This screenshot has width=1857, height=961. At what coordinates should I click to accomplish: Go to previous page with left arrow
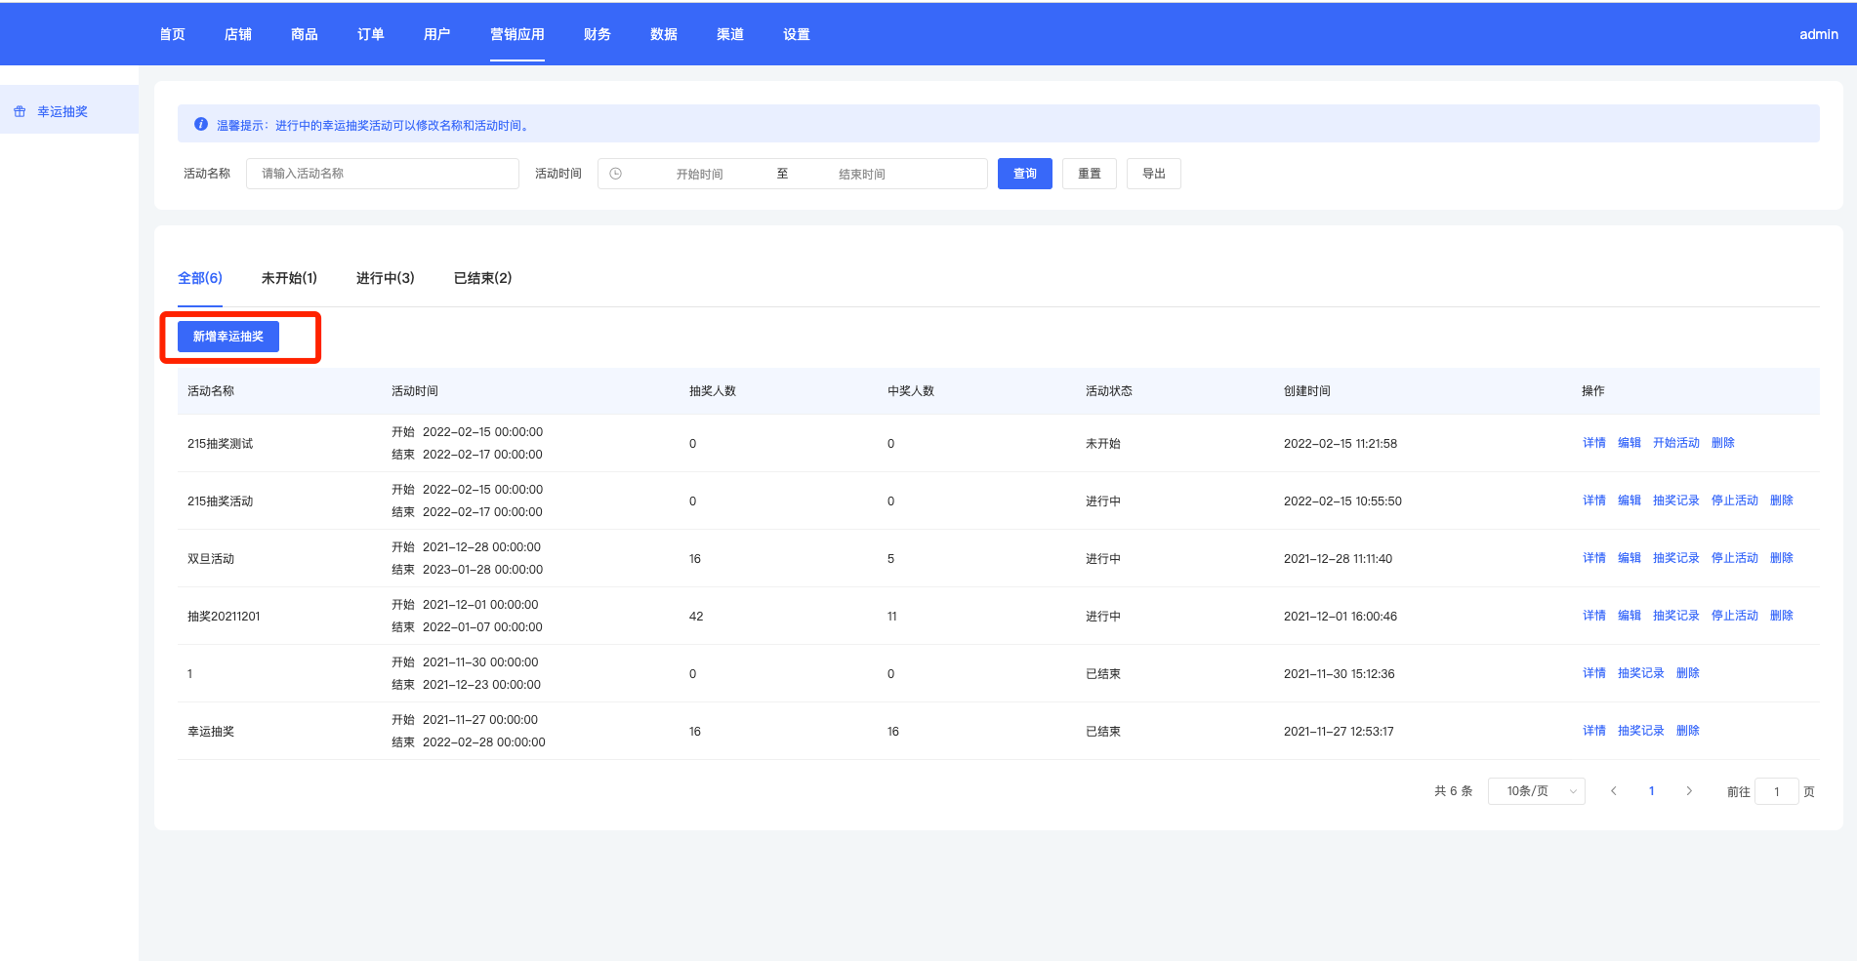click(x=1614, y=791)
